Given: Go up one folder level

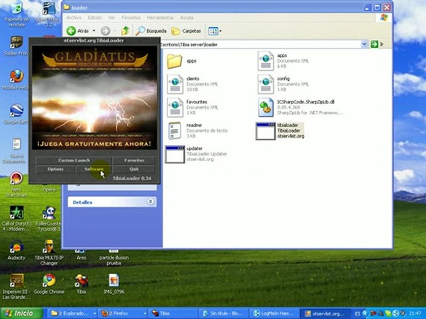Looking at the screenshot, I should click(125, 31).
